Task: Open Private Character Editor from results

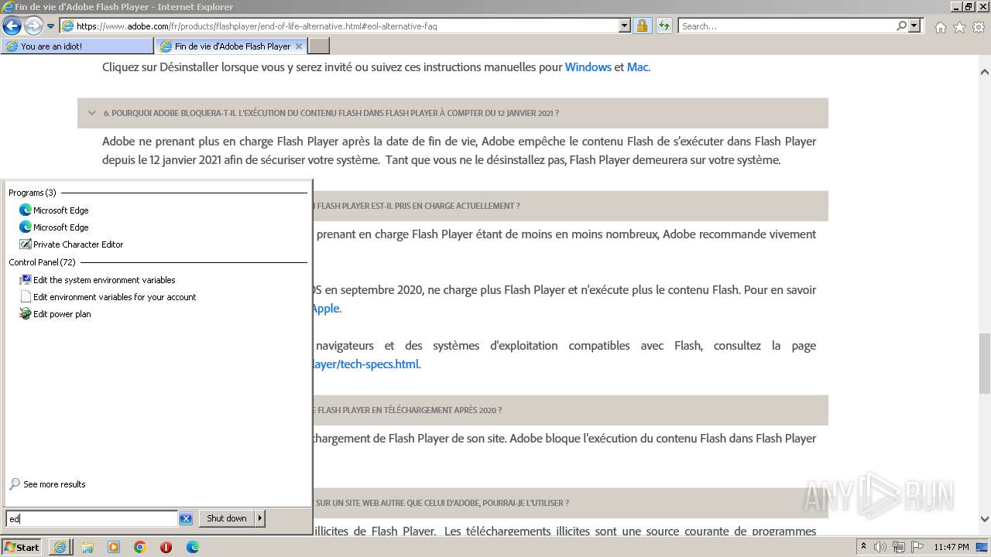Action: click(x=78, y=244)
